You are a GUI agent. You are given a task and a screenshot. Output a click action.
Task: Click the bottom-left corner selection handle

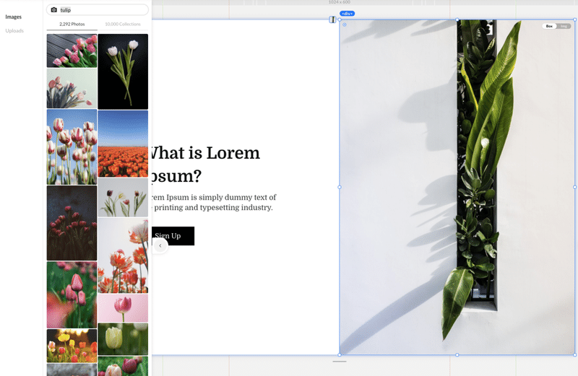click(340, 355)
